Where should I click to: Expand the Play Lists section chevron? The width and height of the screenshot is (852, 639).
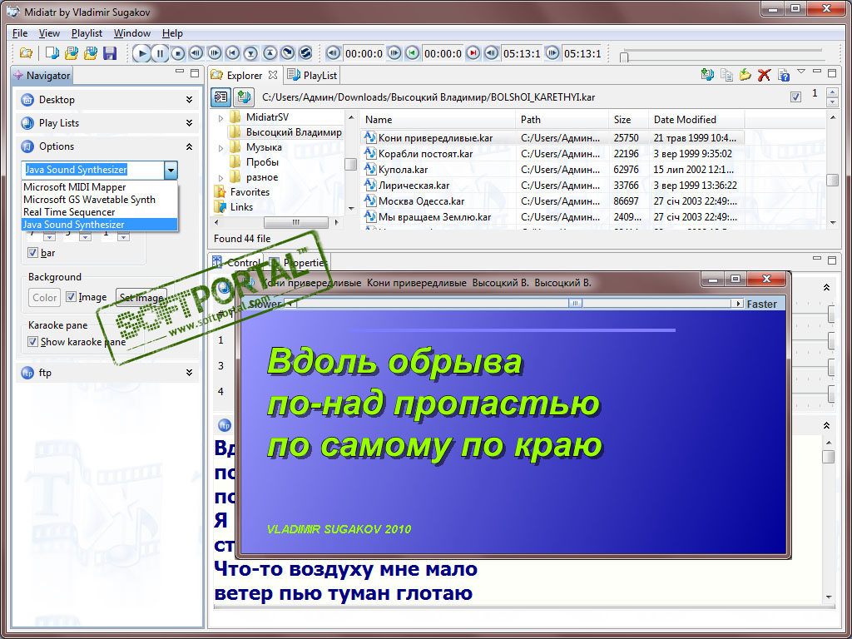189,123
